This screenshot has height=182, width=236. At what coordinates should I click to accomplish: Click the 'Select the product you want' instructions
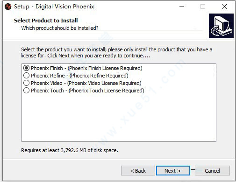point(117,53)
